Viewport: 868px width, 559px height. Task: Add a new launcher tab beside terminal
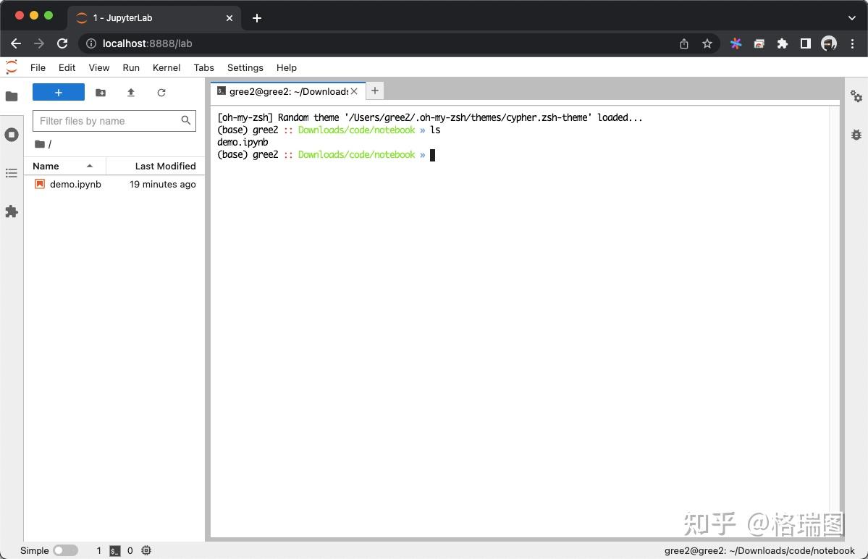[375, 91]
